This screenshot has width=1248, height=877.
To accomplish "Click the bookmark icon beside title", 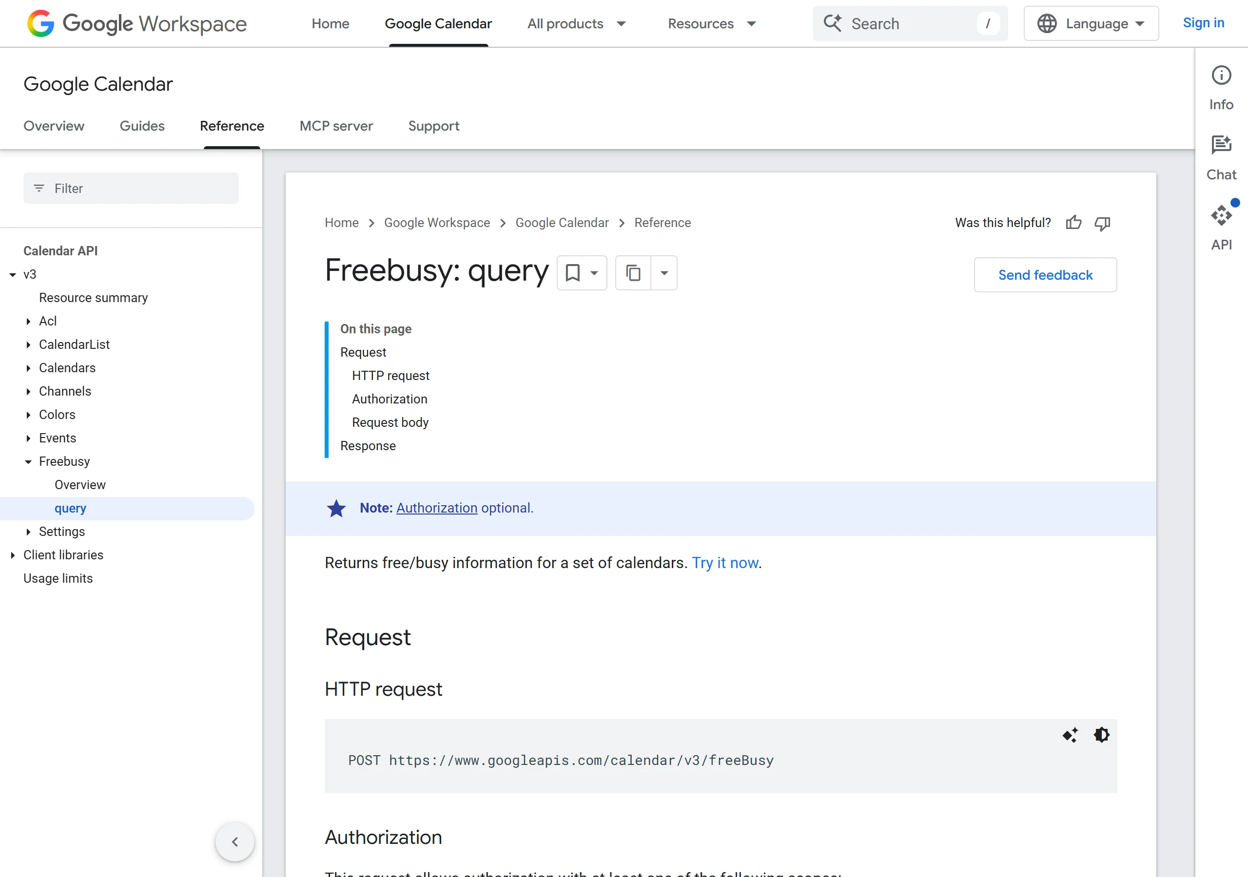I will pyautogui.click(x=572, y=273).
